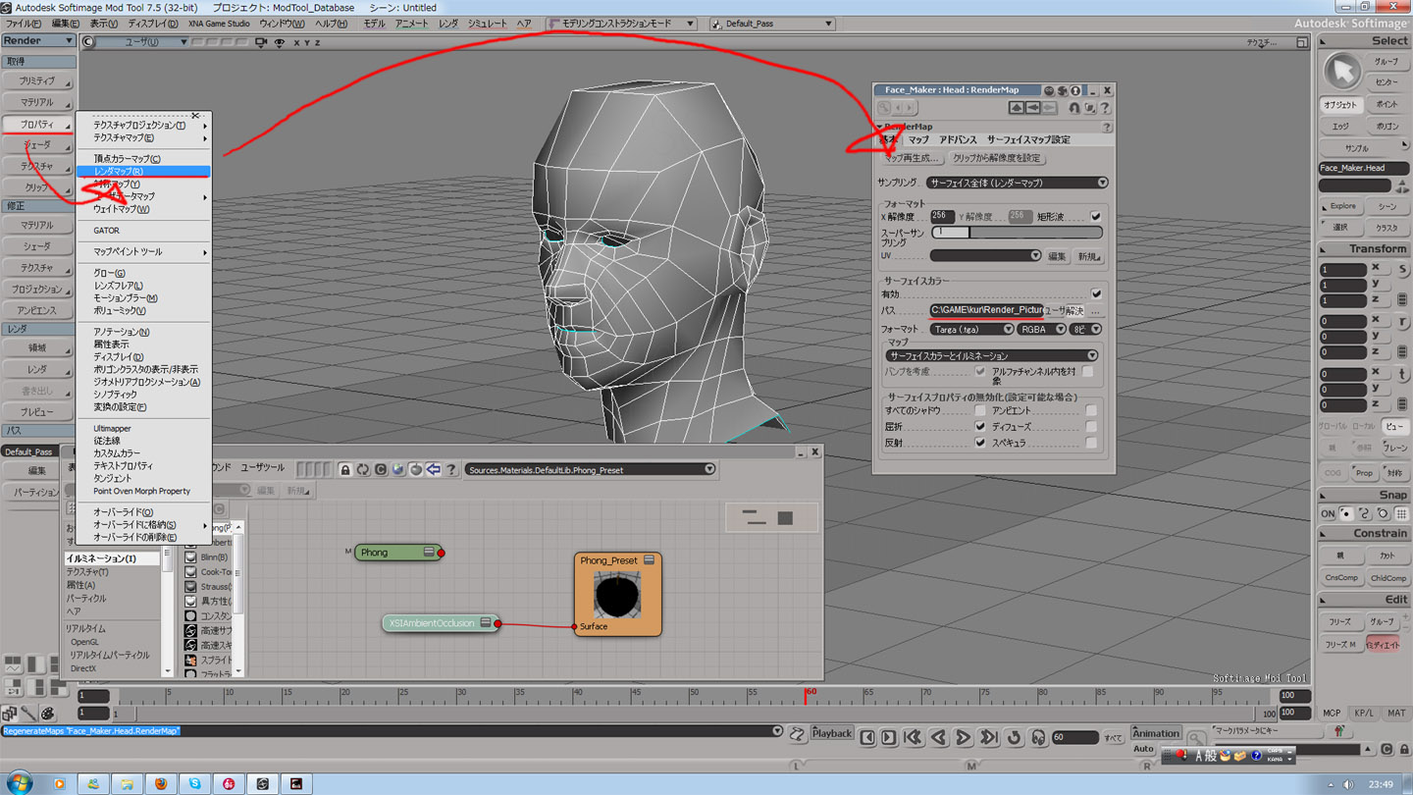Click the large arrow selection tool icon
Image resolution: width=1413 pixels, height=795 pixels.
pos(1341,72)
